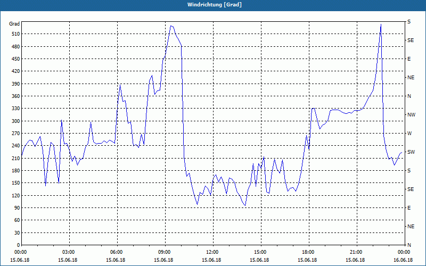The width and height of the screenshot is (426, 266).
Task: Click the 180 degree axis label
Action: [16, 170]
